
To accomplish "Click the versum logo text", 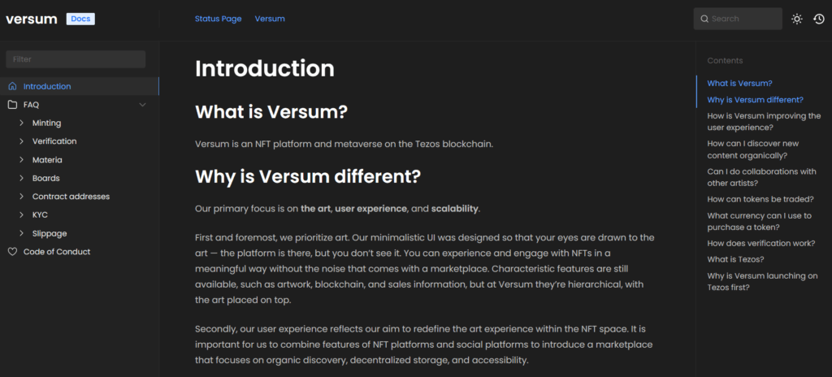I will point(32,19).
